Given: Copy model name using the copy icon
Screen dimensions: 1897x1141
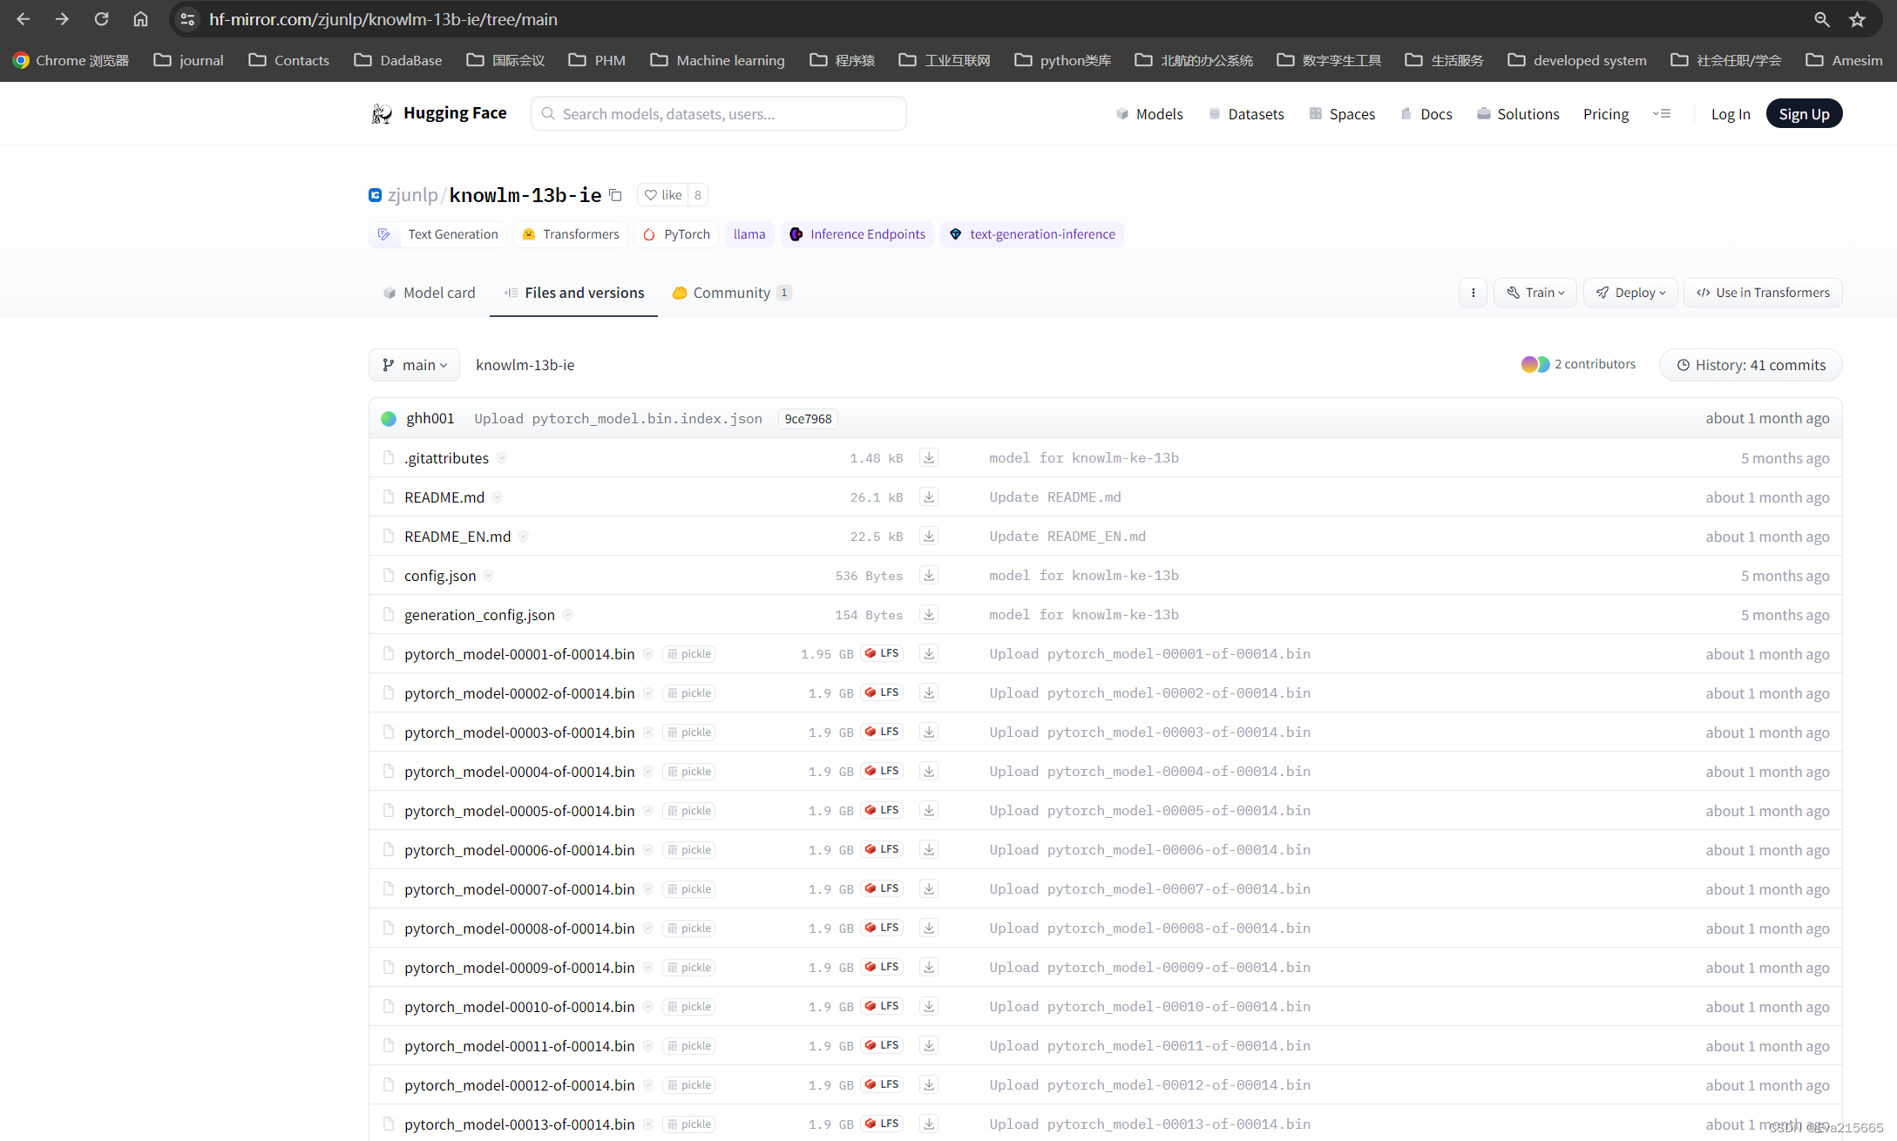Looking at the screenshot, I should tap(615, 195).
